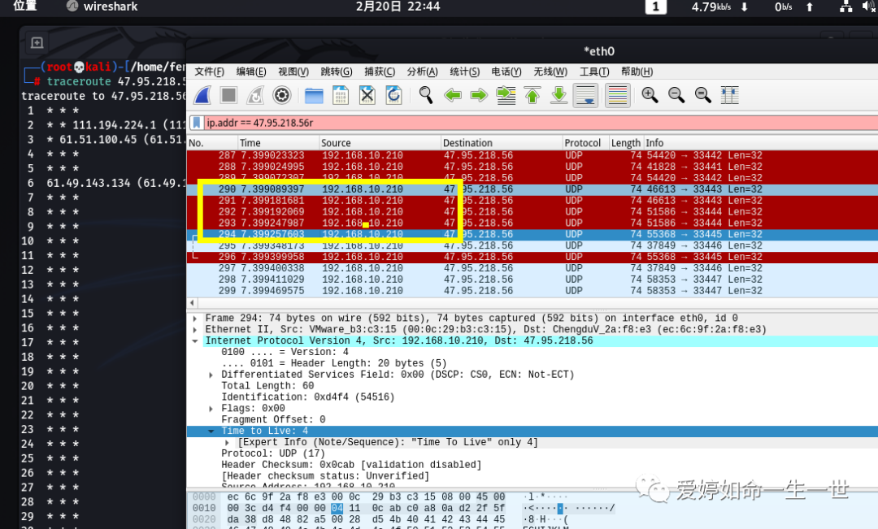Open the 视图(V) menu
This screenshot has width=878, height=529.
click(293, 72)
